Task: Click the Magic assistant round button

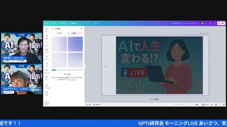Action: tap(46, 103)
